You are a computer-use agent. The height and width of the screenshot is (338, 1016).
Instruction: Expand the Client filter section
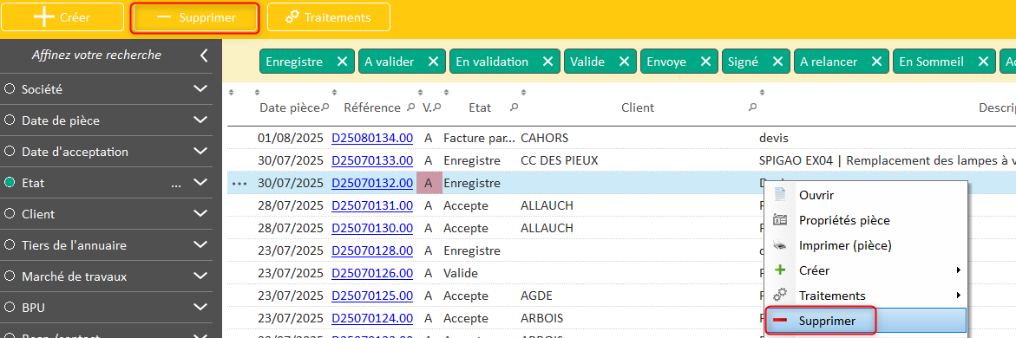click(x=201, y=214)
